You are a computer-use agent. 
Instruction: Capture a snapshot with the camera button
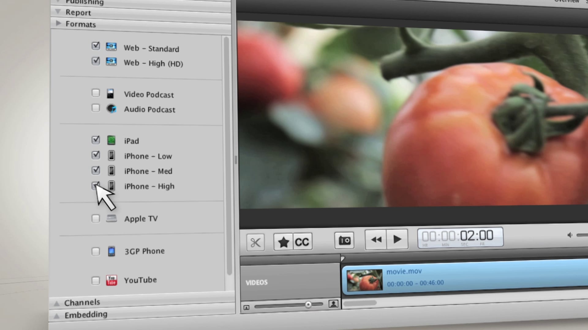click(344, 240)
